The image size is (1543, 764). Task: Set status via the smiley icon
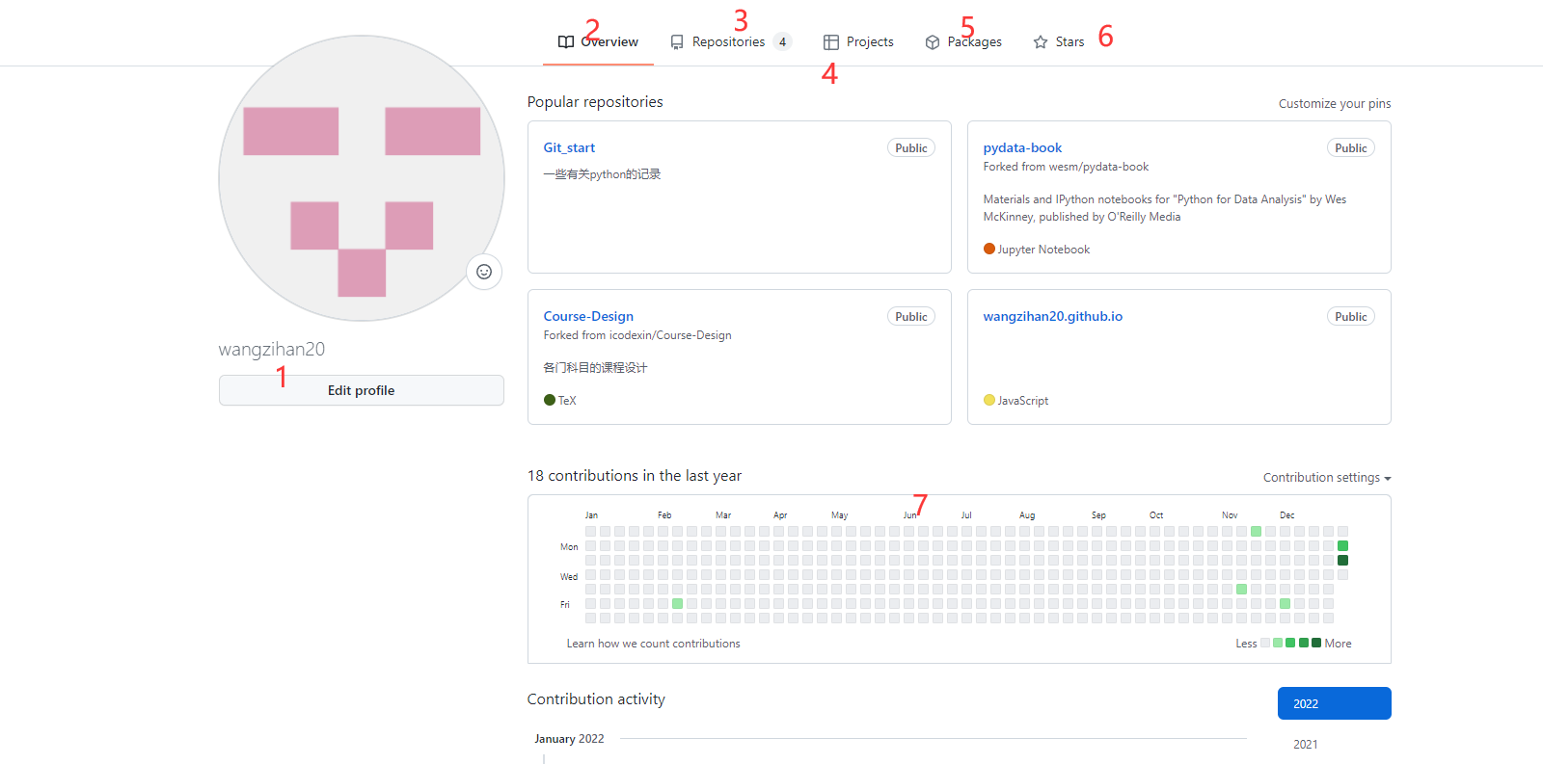click(484, 272)
